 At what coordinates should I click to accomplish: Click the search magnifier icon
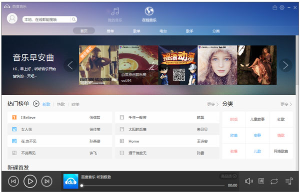(x=73, y=19)
